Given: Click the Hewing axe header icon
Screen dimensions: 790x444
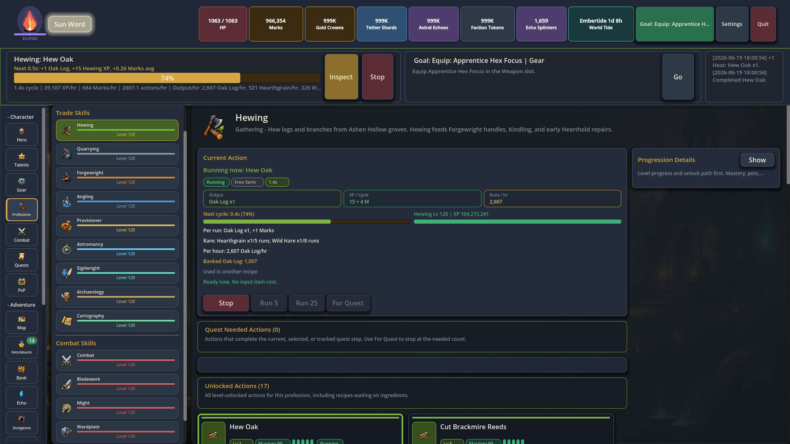Looking at the screenshot, I should pos(214,127).
